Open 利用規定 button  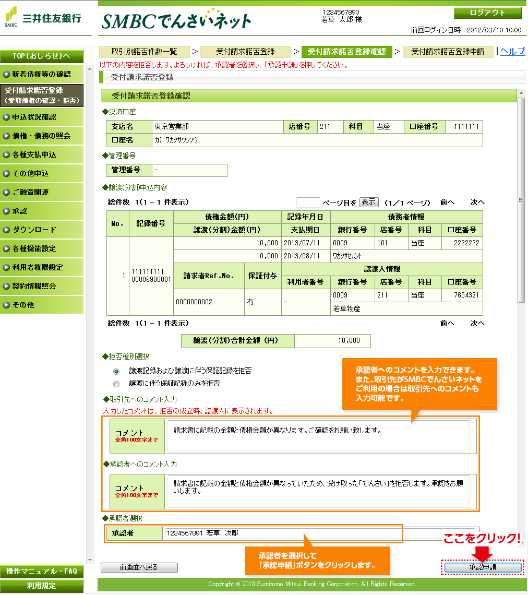[x=42, y=586]
